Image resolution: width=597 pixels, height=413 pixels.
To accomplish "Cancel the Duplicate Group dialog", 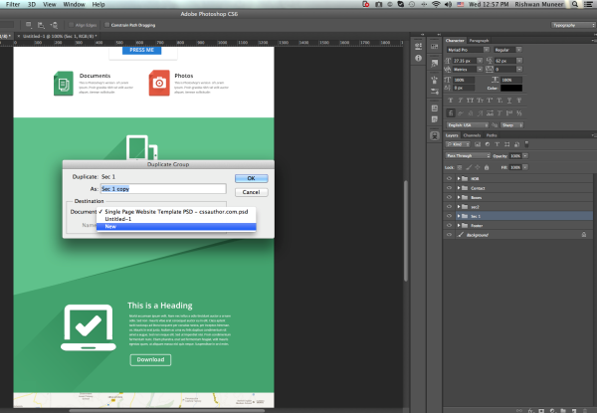I will [x=252, y=192].
